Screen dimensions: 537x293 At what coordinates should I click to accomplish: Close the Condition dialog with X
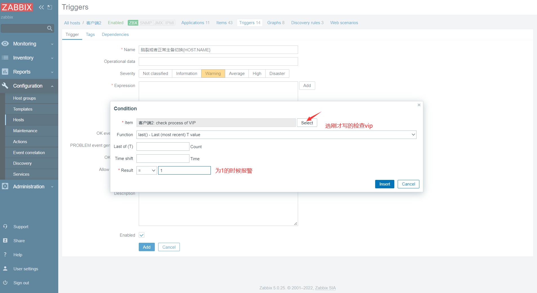coord(419,105)
